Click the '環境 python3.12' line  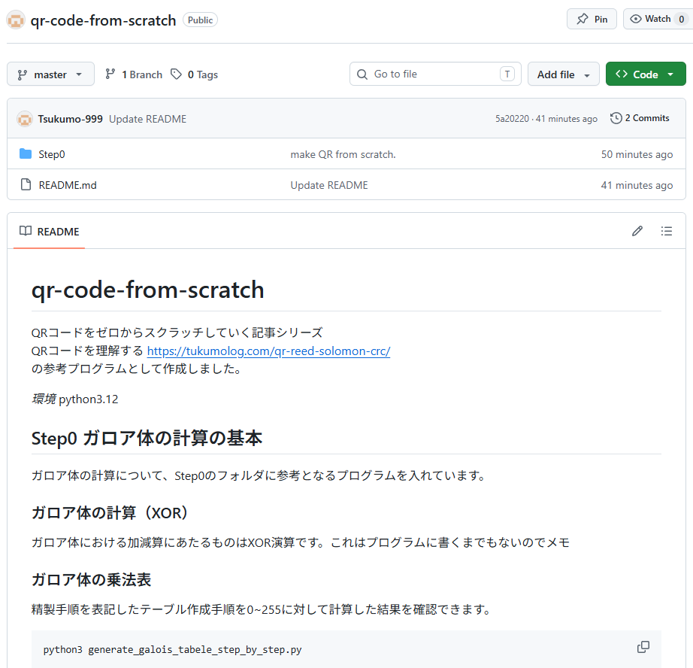[x=74, y=399]
